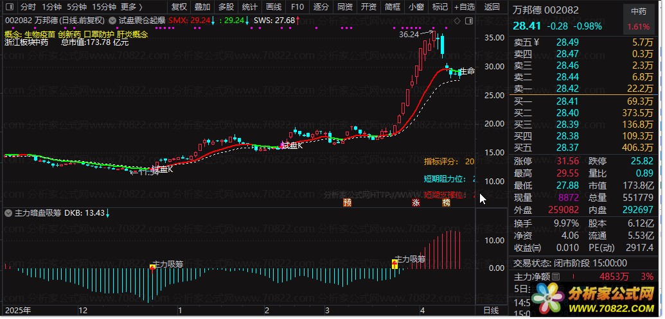Activate the 画线 drawing tool
The image size is (665, 319).
click(274, 7)
